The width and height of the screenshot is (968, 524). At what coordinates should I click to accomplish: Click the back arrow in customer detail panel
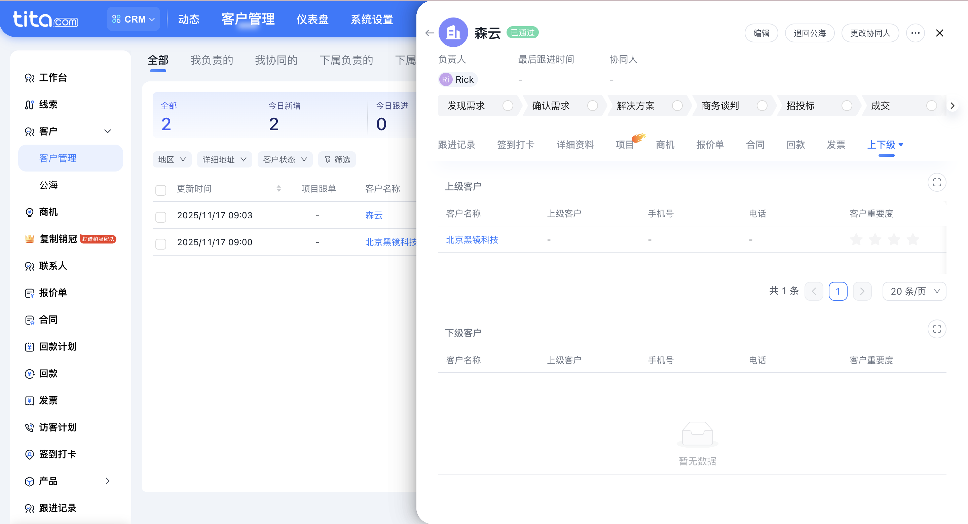click(x=429, y=33)
